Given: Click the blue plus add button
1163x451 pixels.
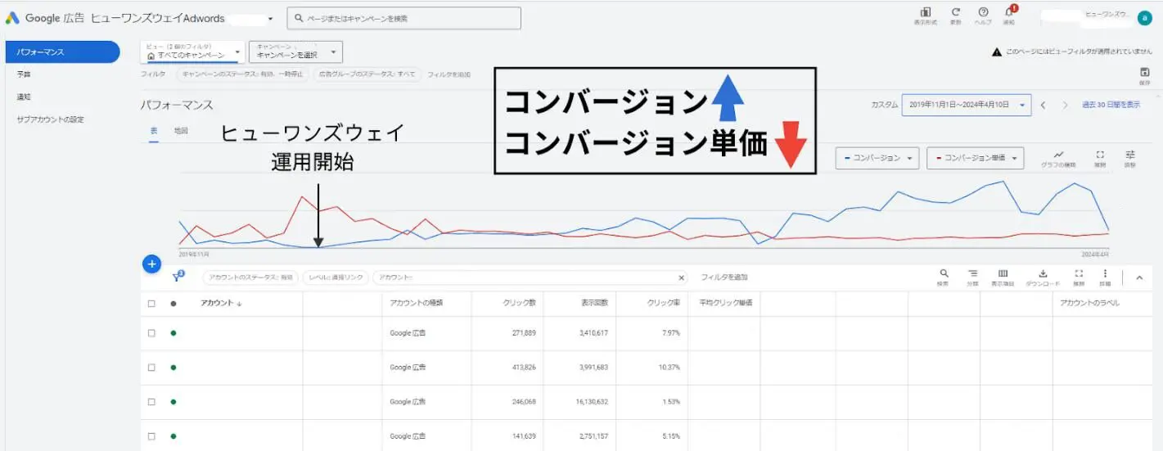Looking at the screenshot, I should click(151, 264).
